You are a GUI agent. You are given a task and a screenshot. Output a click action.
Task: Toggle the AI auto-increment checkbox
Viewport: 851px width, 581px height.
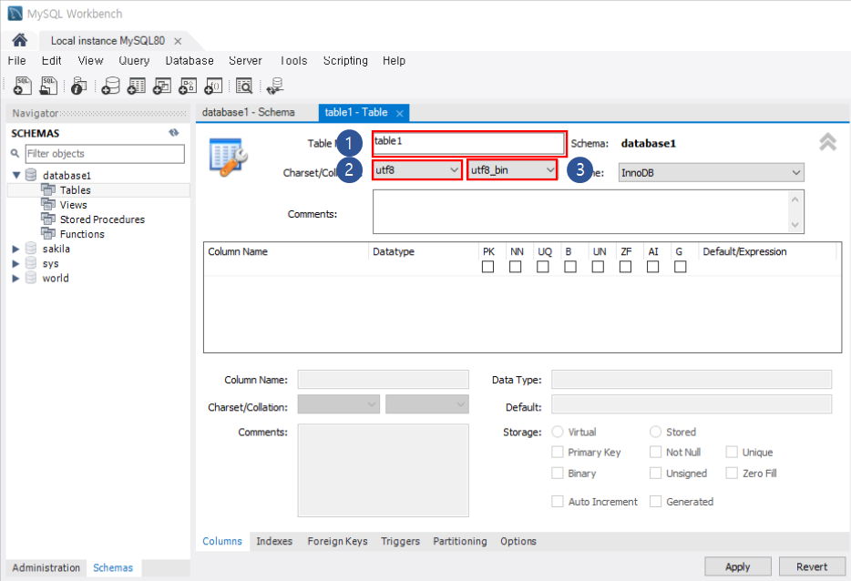tap(652, 266)
